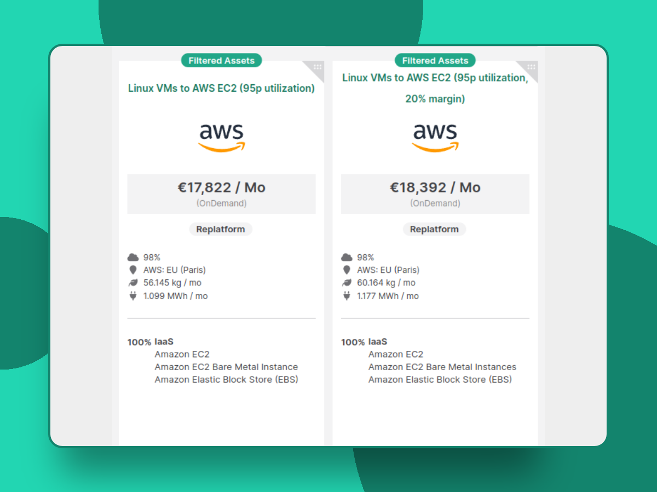This screenshot has width=657, height=492.
Task: Click the €18,392 / Mo OnDemand price box
Action: pos(435,193)
